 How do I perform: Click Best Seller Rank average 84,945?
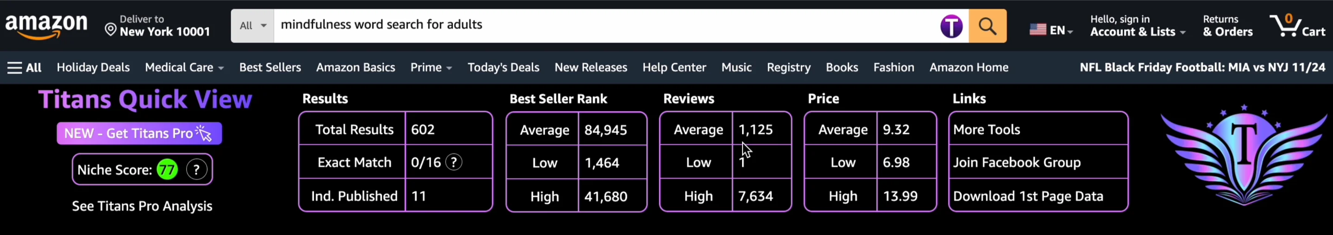pos(606,130)
